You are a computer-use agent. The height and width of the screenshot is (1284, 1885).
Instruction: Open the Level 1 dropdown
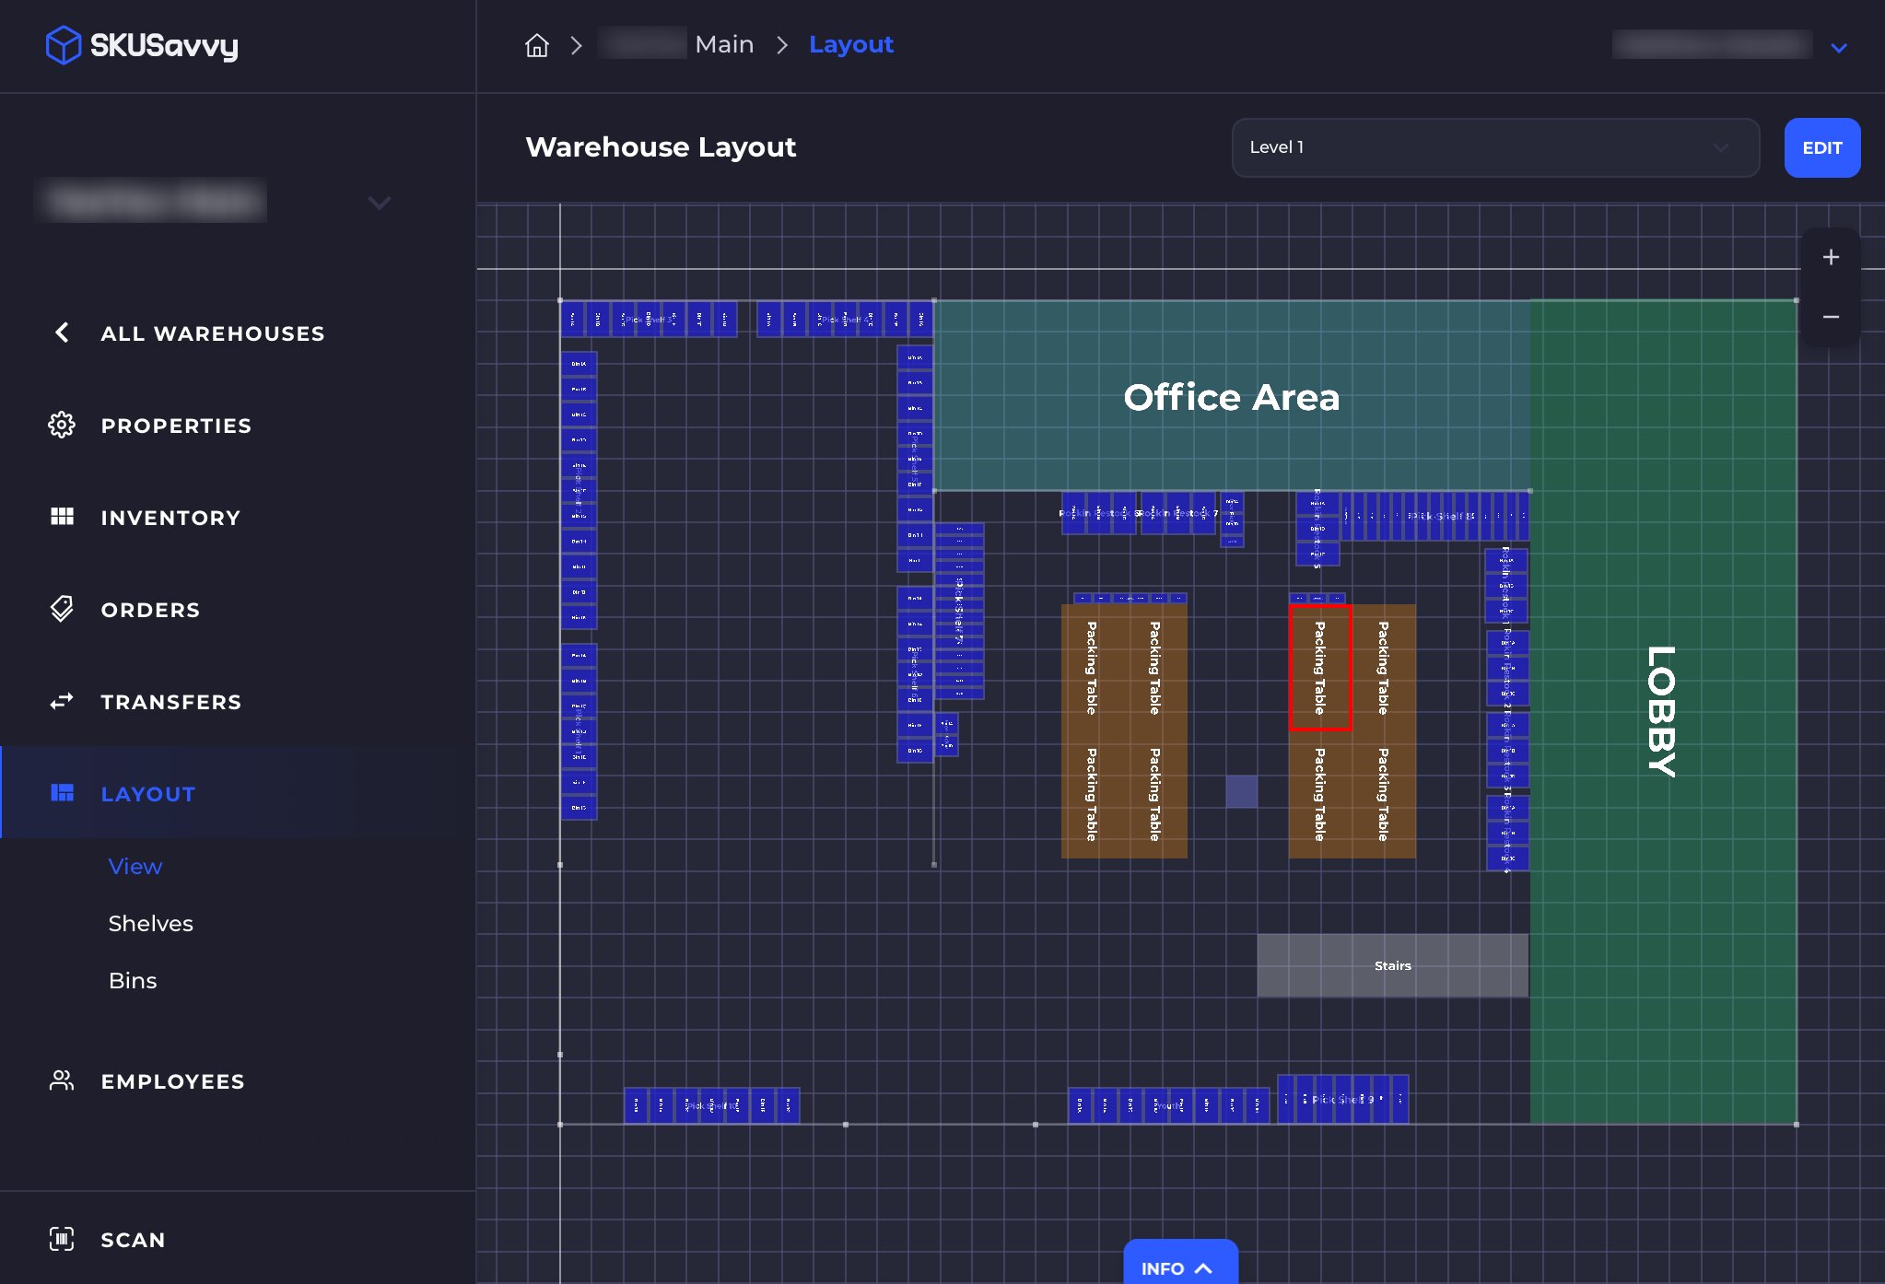[1494, 147]
